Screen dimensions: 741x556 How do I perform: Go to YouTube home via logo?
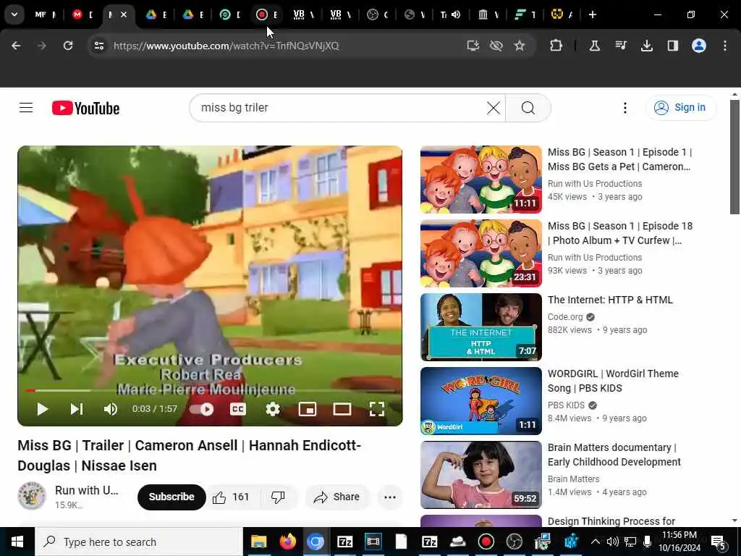pos(85,109)
